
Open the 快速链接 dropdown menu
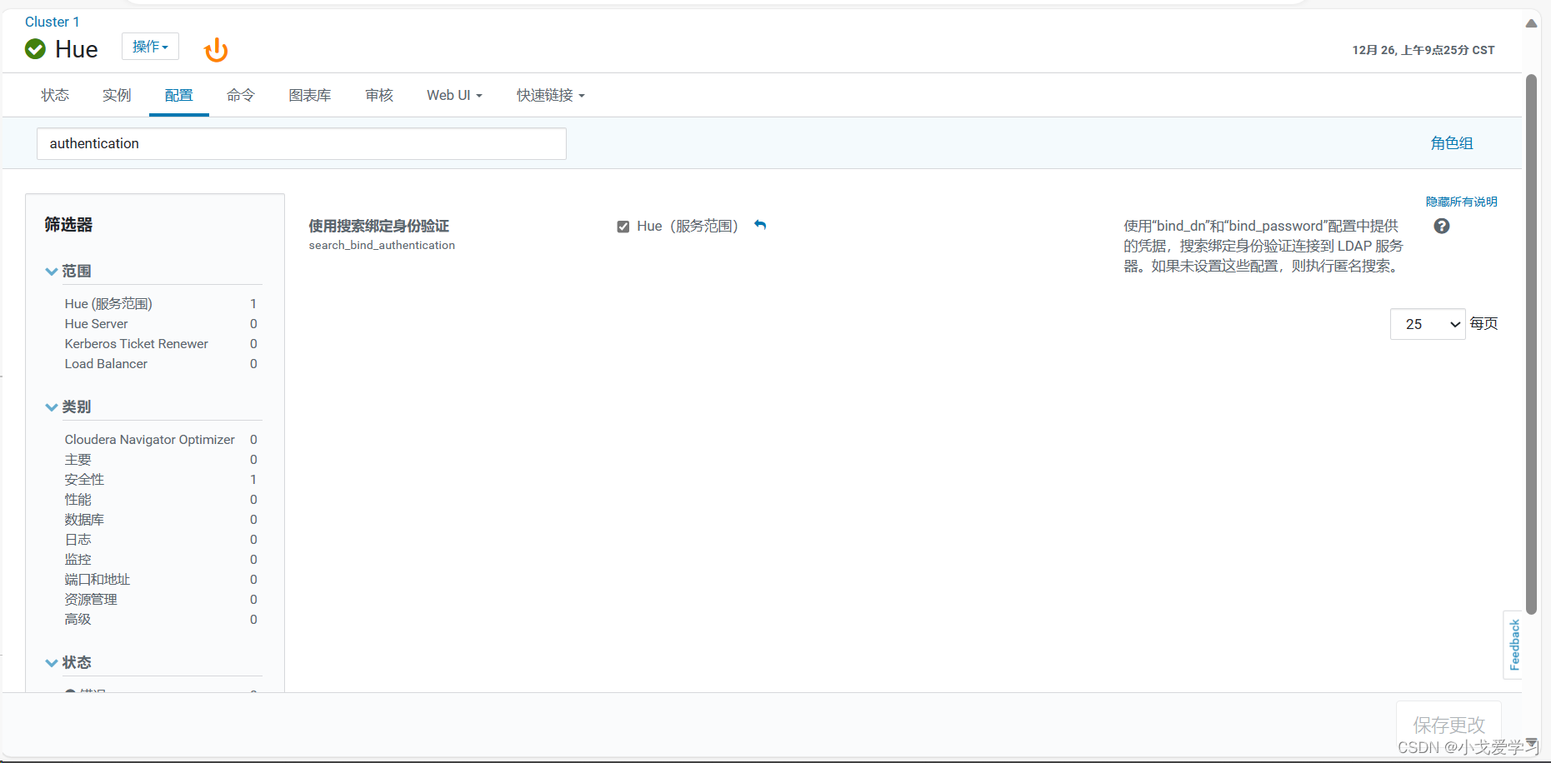tap(550, 95)
